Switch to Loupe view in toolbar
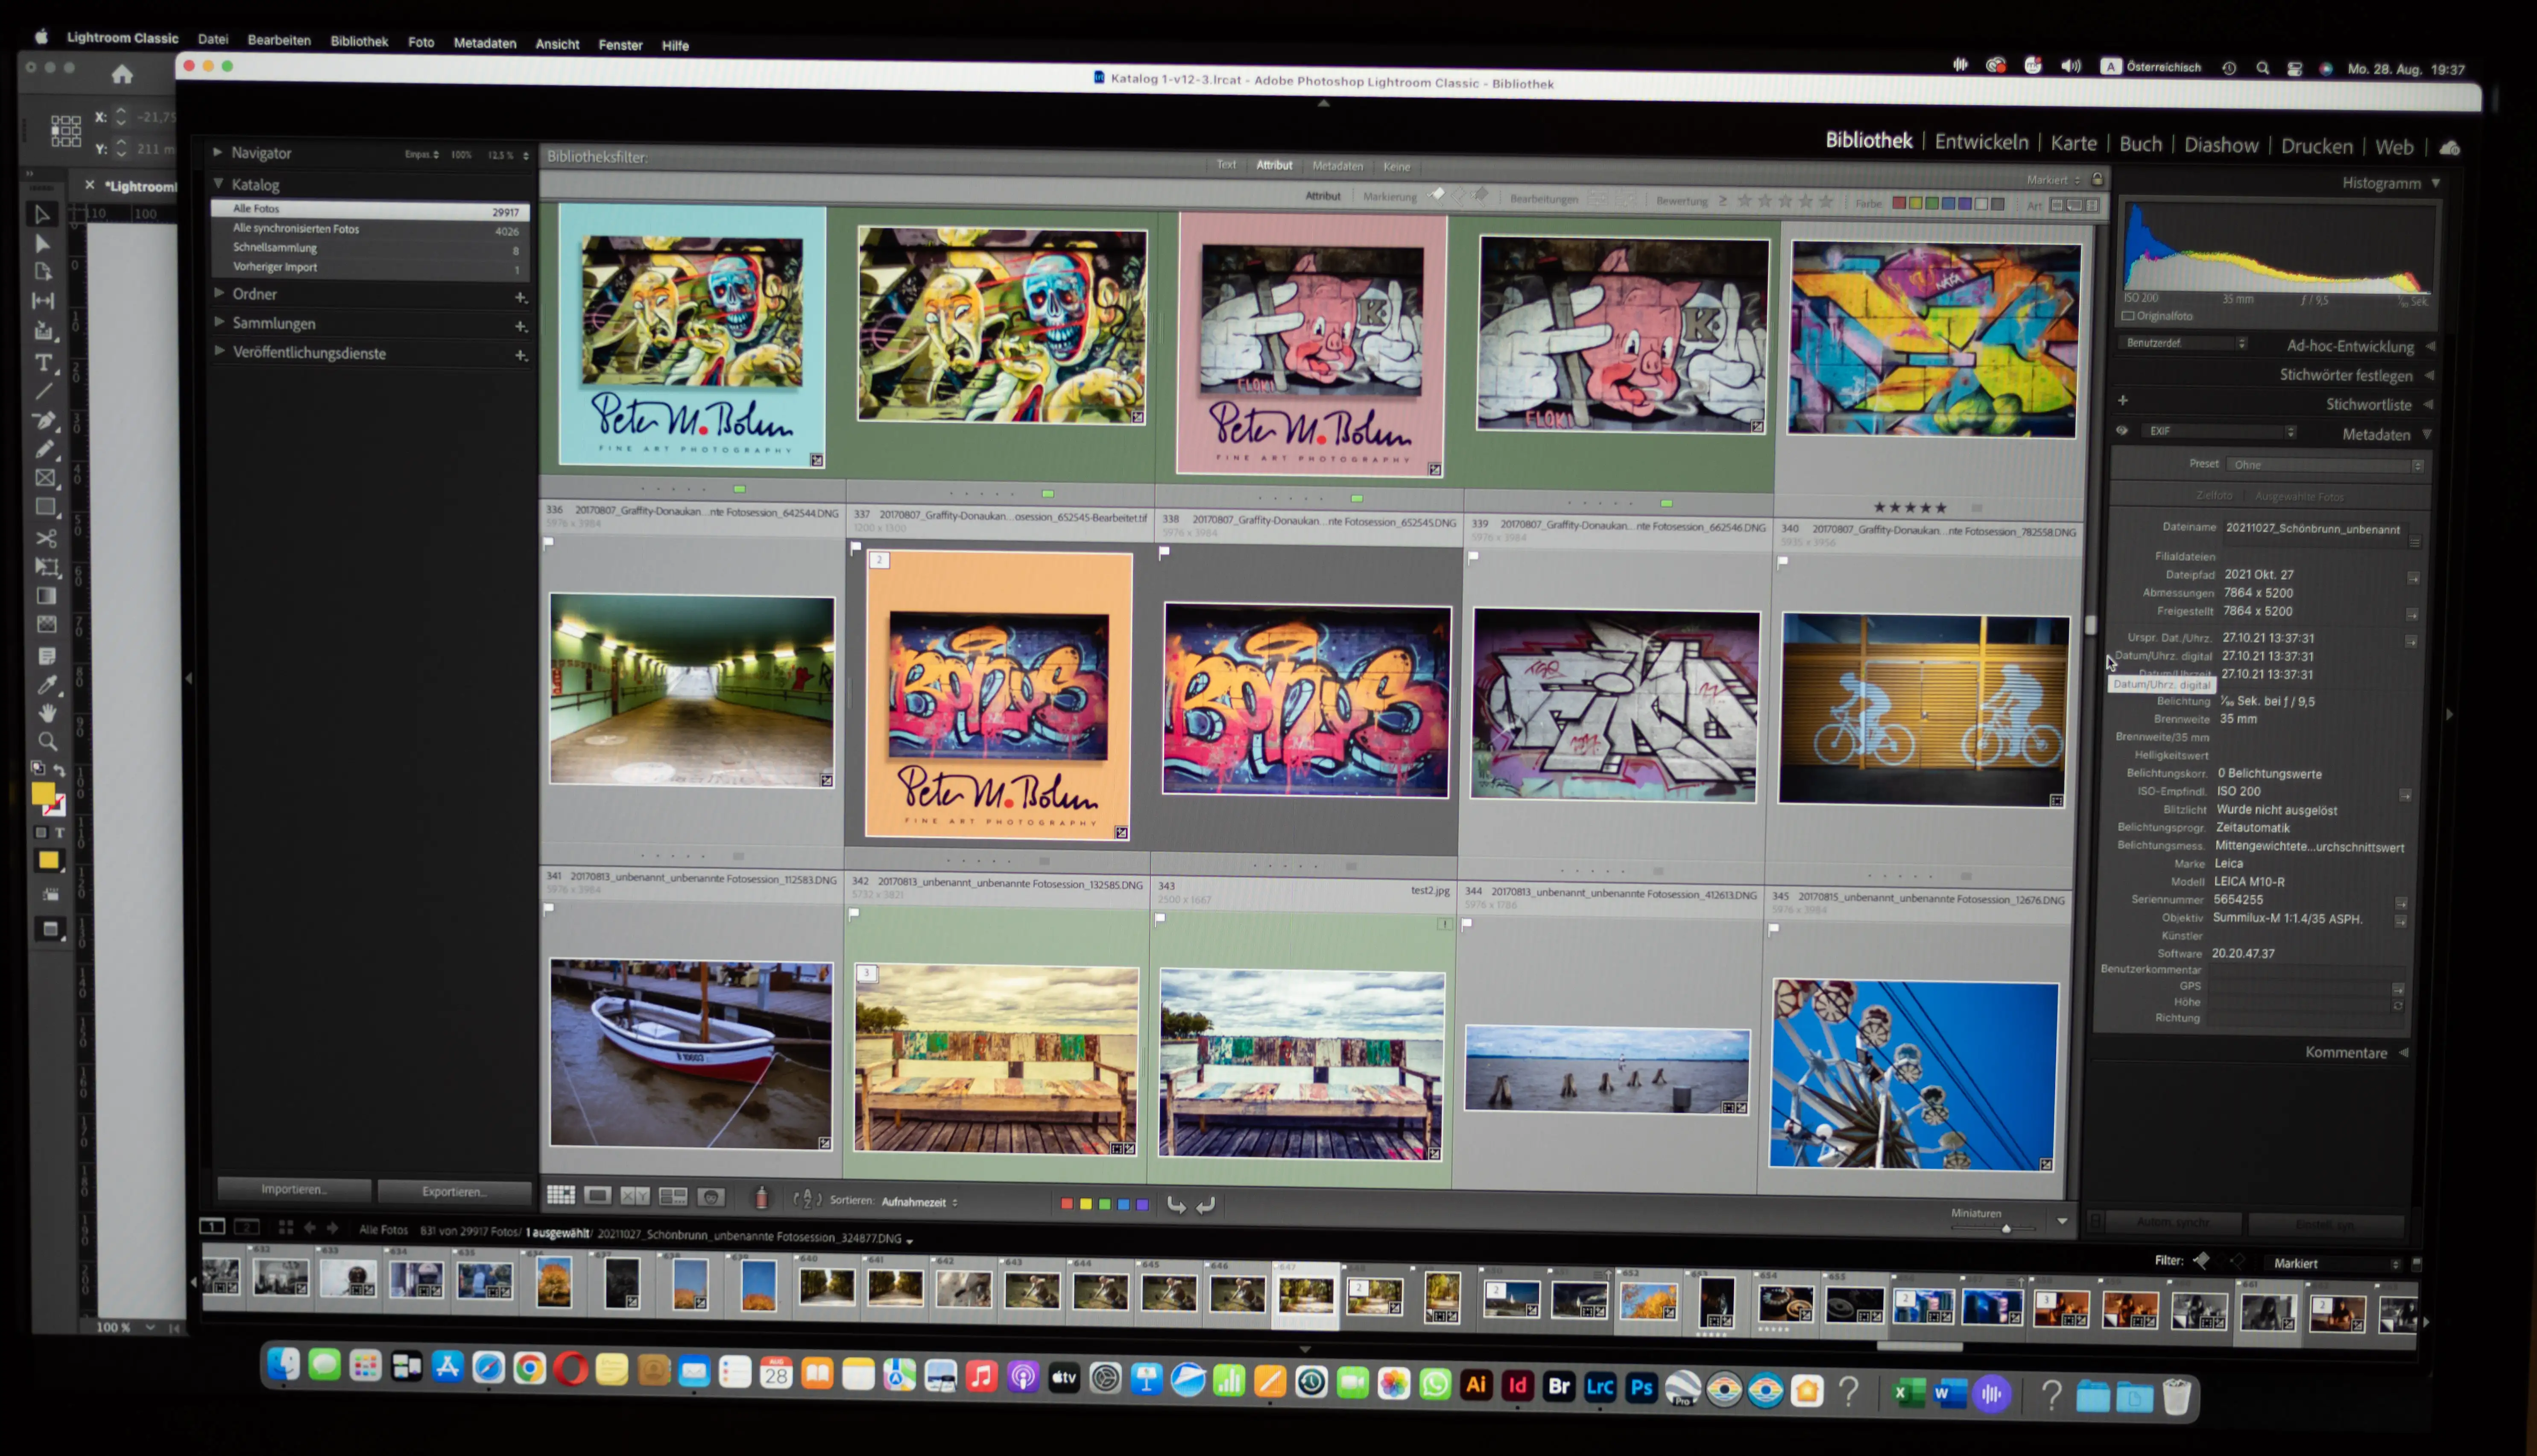This screenshot has height=1456, width=2537. [598, 1195]
